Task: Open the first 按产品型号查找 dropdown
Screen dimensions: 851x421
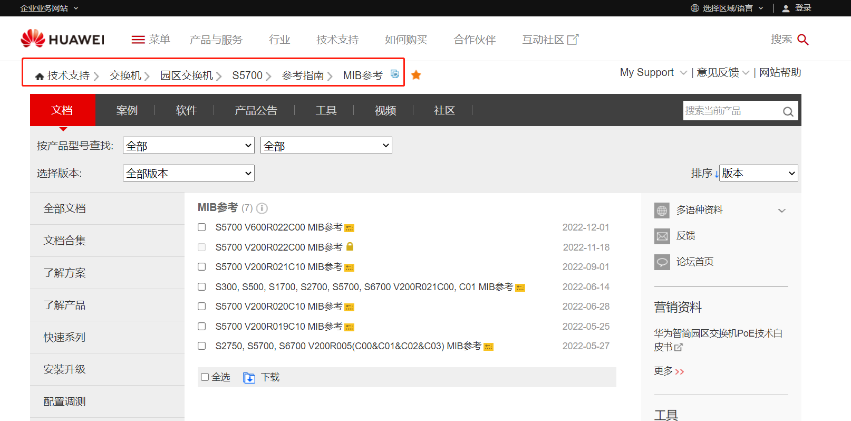Action: 189,146
